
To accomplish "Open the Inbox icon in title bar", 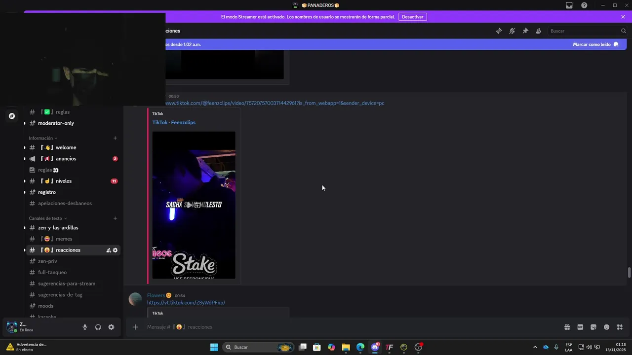I will (x=569, y=5).
